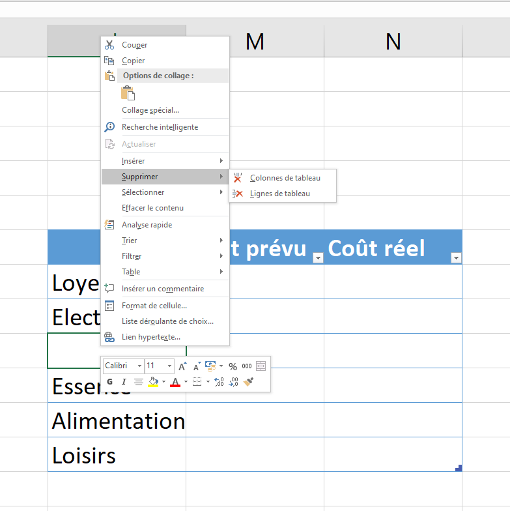Image resolution: width=510 pixels, height=511 pixels.
Task: Open the Sélectionner submenu
Action: [x=165, y=192]
